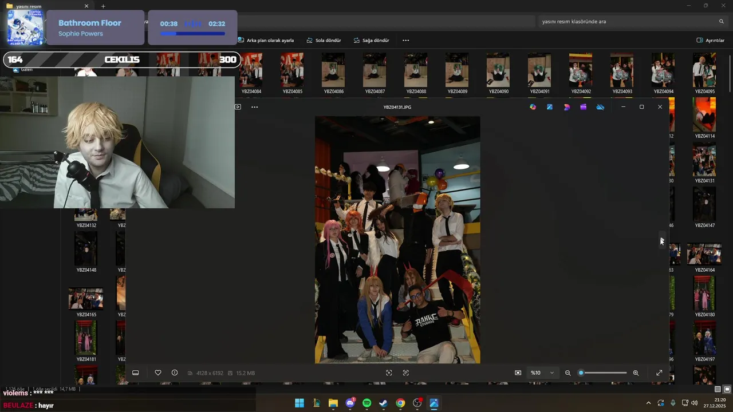This screenshot has height=412, width=733.
Task: Open File Explorer from the taskbar
Action: [x=333, y=403]
